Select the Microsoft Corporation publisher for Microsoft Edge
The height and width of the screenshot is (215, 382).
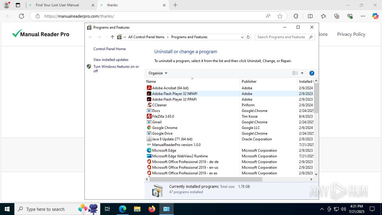[x=259, y=150]
